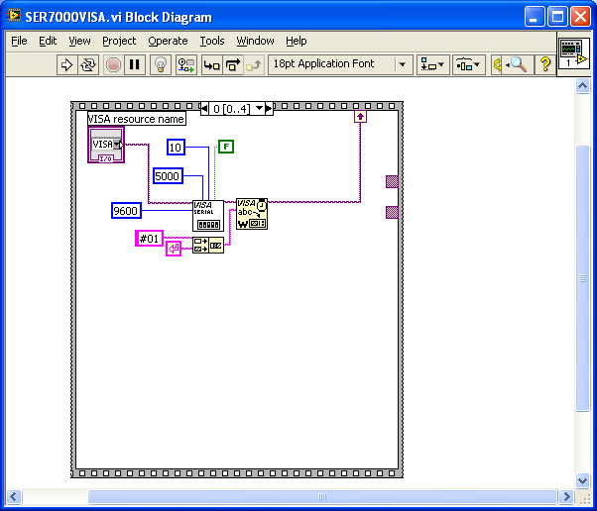
Task: Click horizontal scrollbar right arrow
Action: (x=566, y=496)
